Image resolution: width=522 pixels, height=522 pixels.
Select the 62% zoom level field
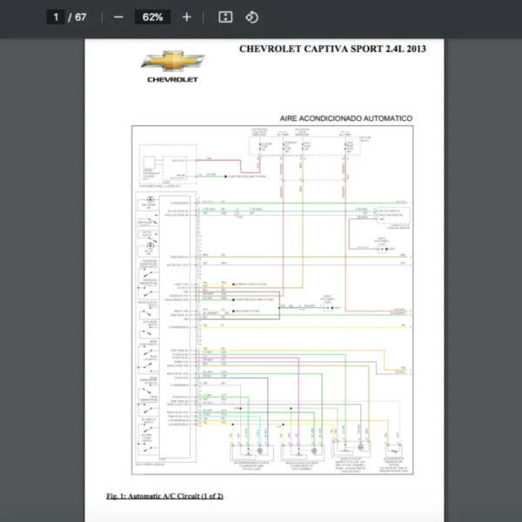click(x=152, y=17)
